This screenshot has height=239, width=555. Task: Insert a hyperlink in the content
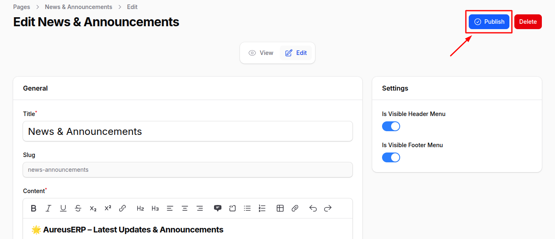coord(122,208)
